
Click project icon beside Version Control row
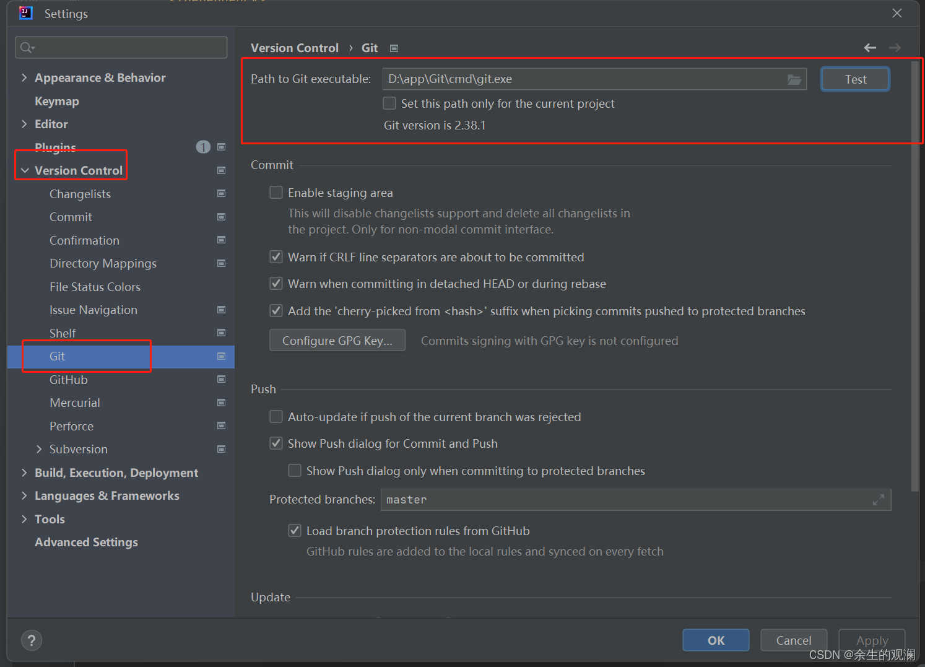coord(221,170)
